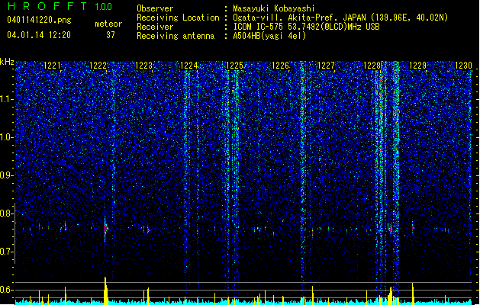Click the red echo blob just after 1228

[390, 229]
